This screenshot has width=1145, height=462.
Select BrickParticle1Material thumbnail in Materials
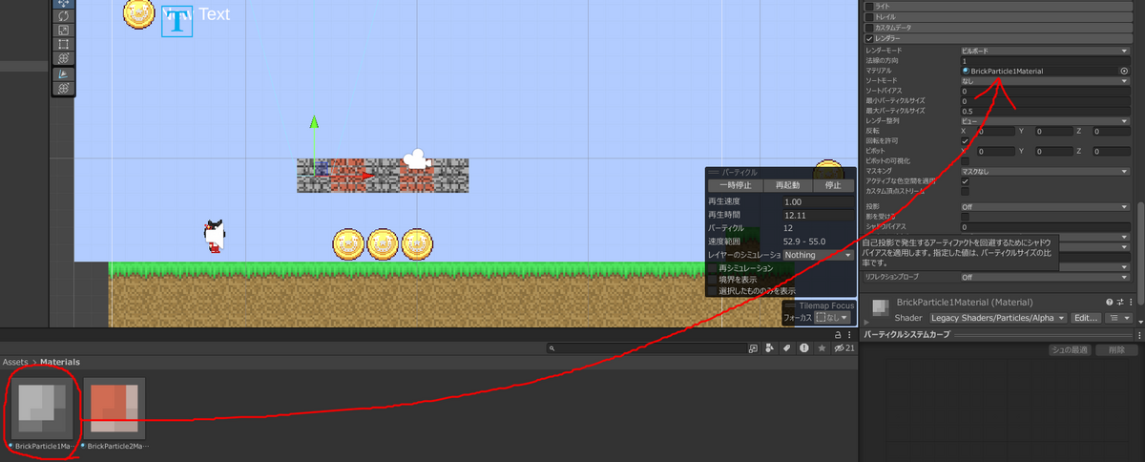tap(41, 409)
